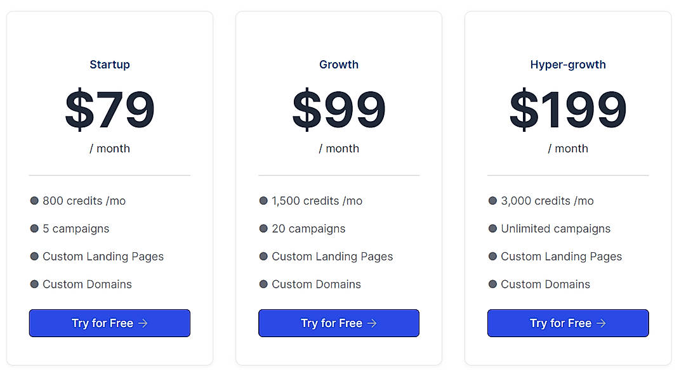Click the Hyper-growth plan title

click(x=568, y=64)
